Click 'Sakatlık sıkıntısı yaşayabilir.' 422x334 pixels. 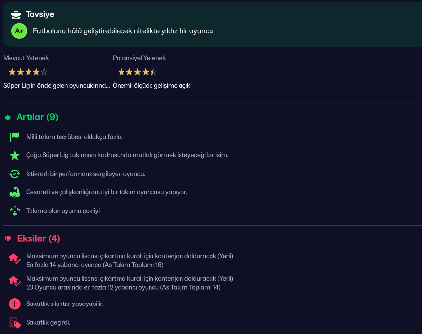(65, 304)
